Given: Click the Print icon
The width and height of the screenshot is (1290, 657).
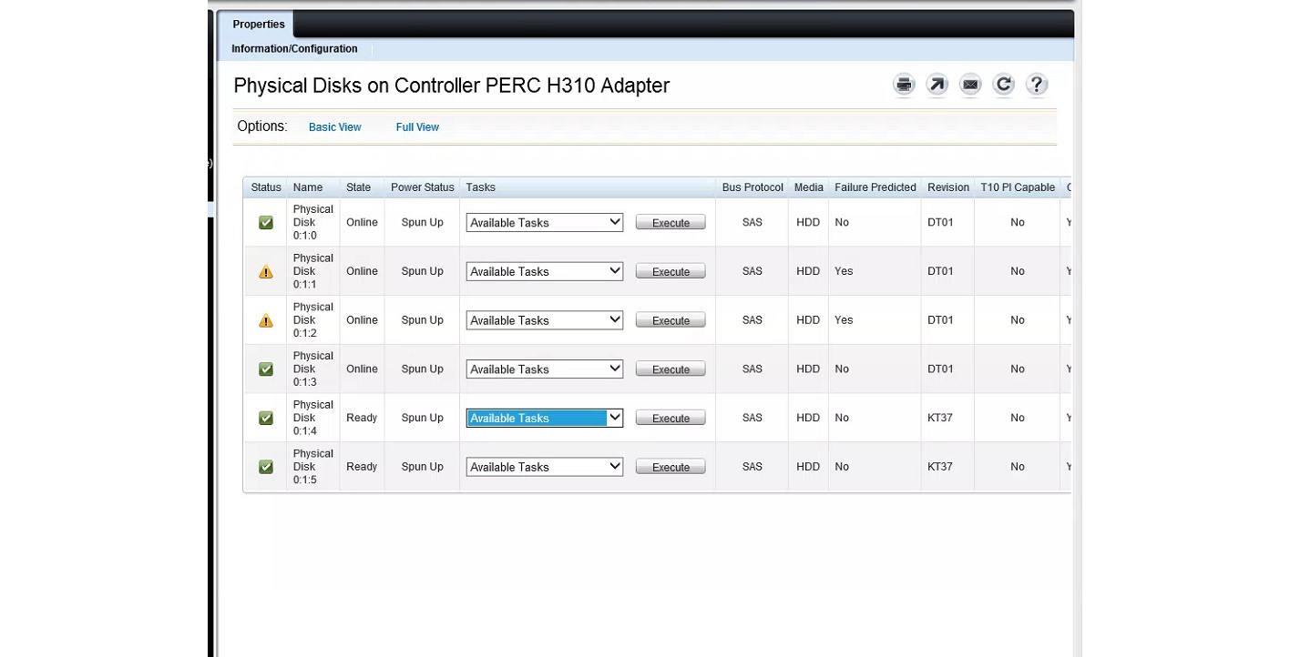Looking at the screenshot, I should point(904,85).
